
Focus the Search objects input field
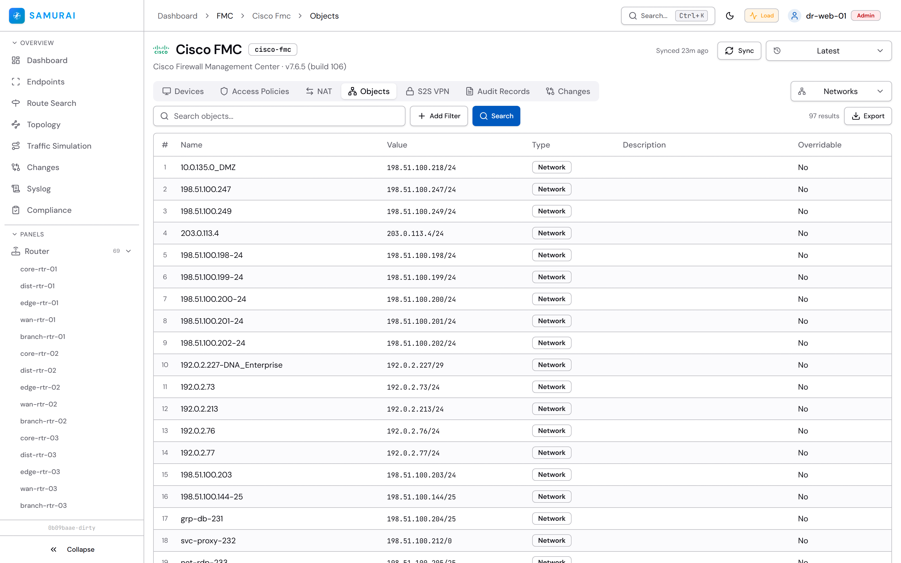(x=279, y=116)
